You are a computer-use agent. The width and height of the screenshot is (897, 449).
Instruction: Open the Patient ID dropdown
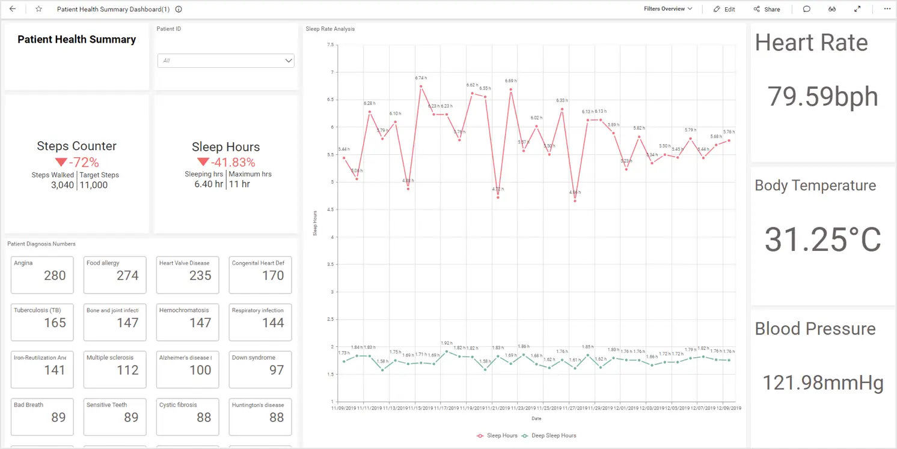[225, 61]
